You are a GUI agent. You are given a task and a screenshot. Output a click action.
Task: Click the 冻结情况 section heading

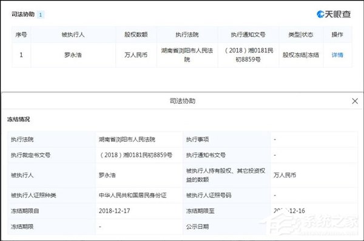coord(19,119)
